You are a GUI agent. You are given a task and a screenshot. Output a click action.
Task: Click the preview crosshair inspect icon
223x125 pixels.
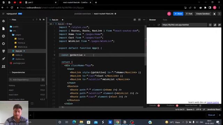(210, 25)
